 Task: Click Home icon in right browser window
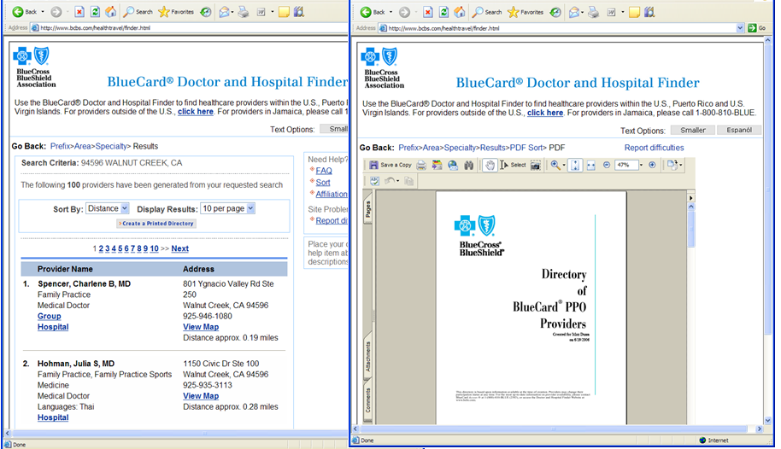(x=460, y=12)
